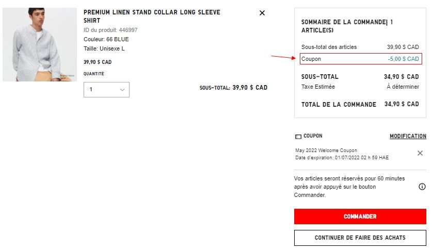This screenshot has width=432, height=250.
Task: Click the May 2022 Welcome Coupon name
Action: (326, 151)
